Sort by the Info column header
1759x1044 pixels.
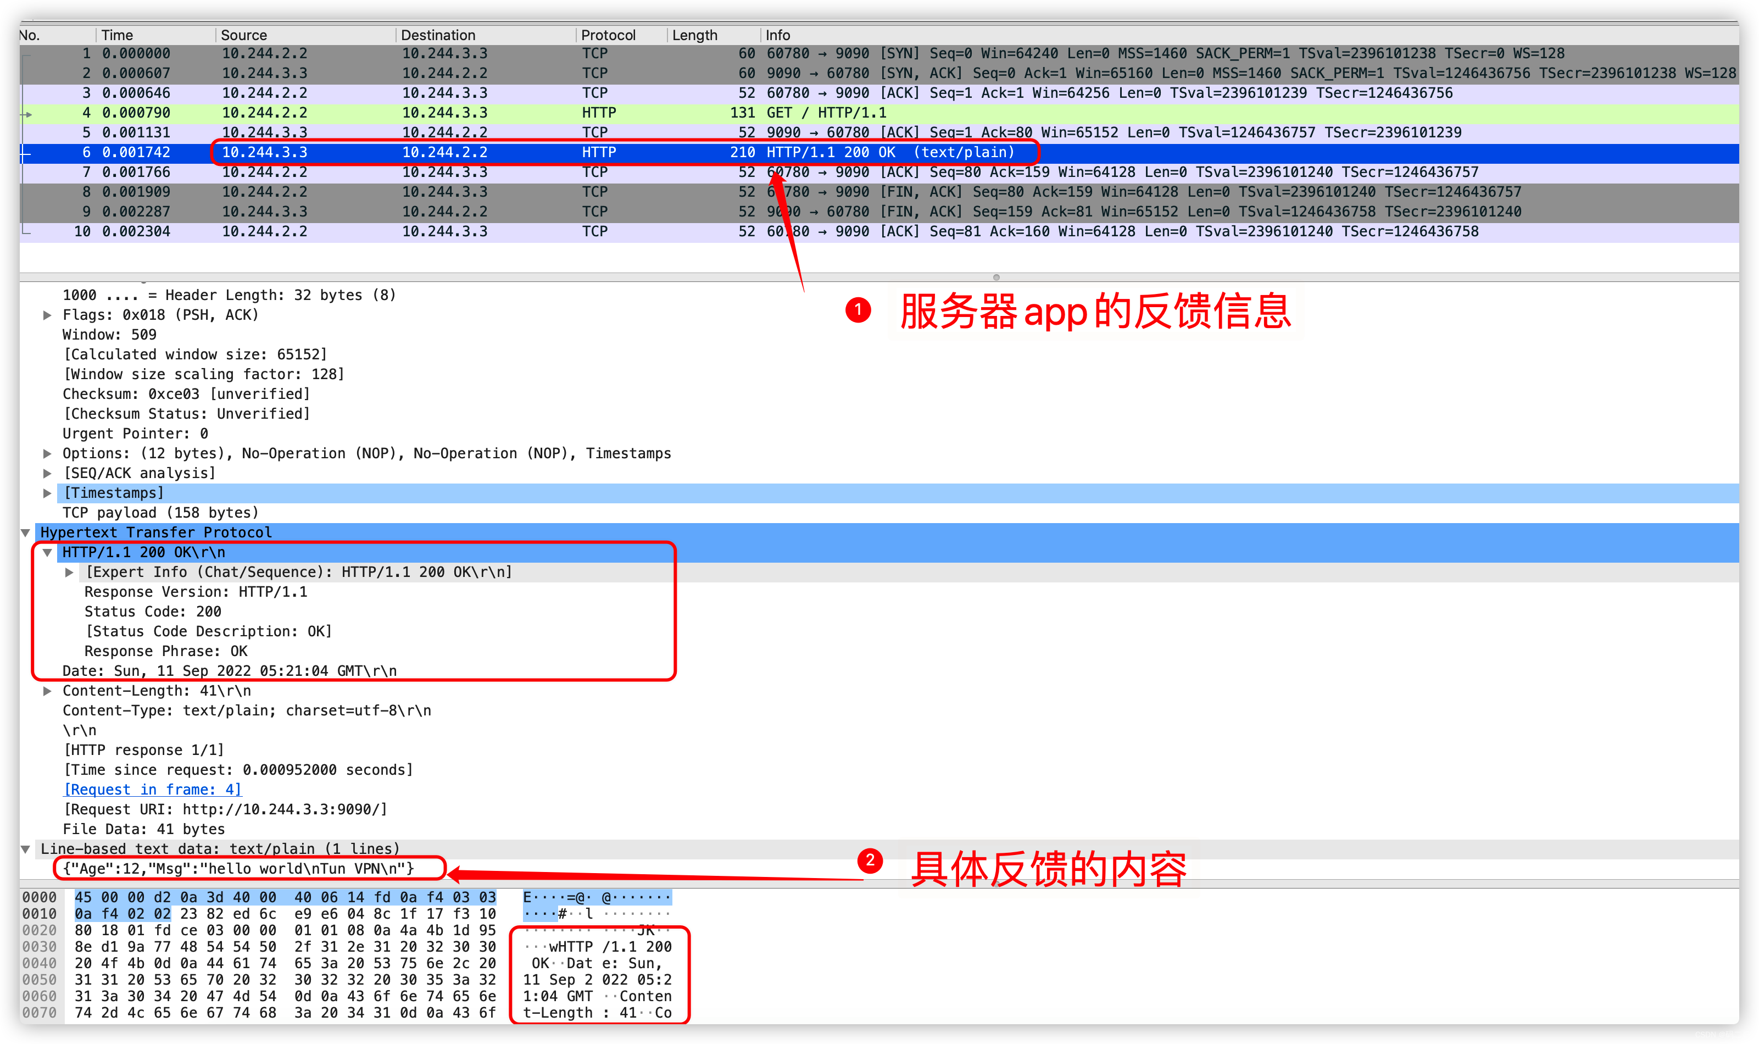[777, 35]
